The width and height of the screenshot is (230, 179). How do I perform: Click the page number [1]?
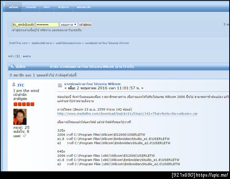[18, 56]
